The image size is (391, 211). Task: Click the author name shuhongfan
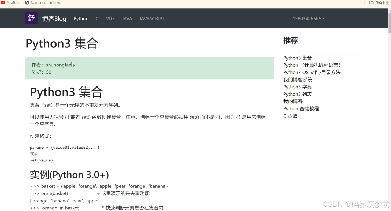click(x=59, y=65)
